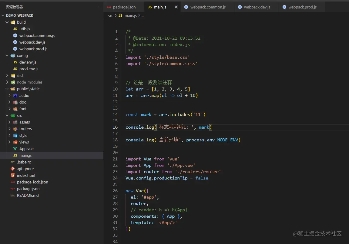The image size is (349, 244).
Task: Click the config folder icon
Action: click(13, 56)
